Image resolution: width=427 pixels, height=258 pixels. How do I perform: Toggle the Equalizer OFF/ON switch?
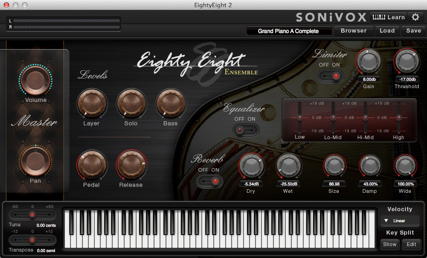[246, 130]
